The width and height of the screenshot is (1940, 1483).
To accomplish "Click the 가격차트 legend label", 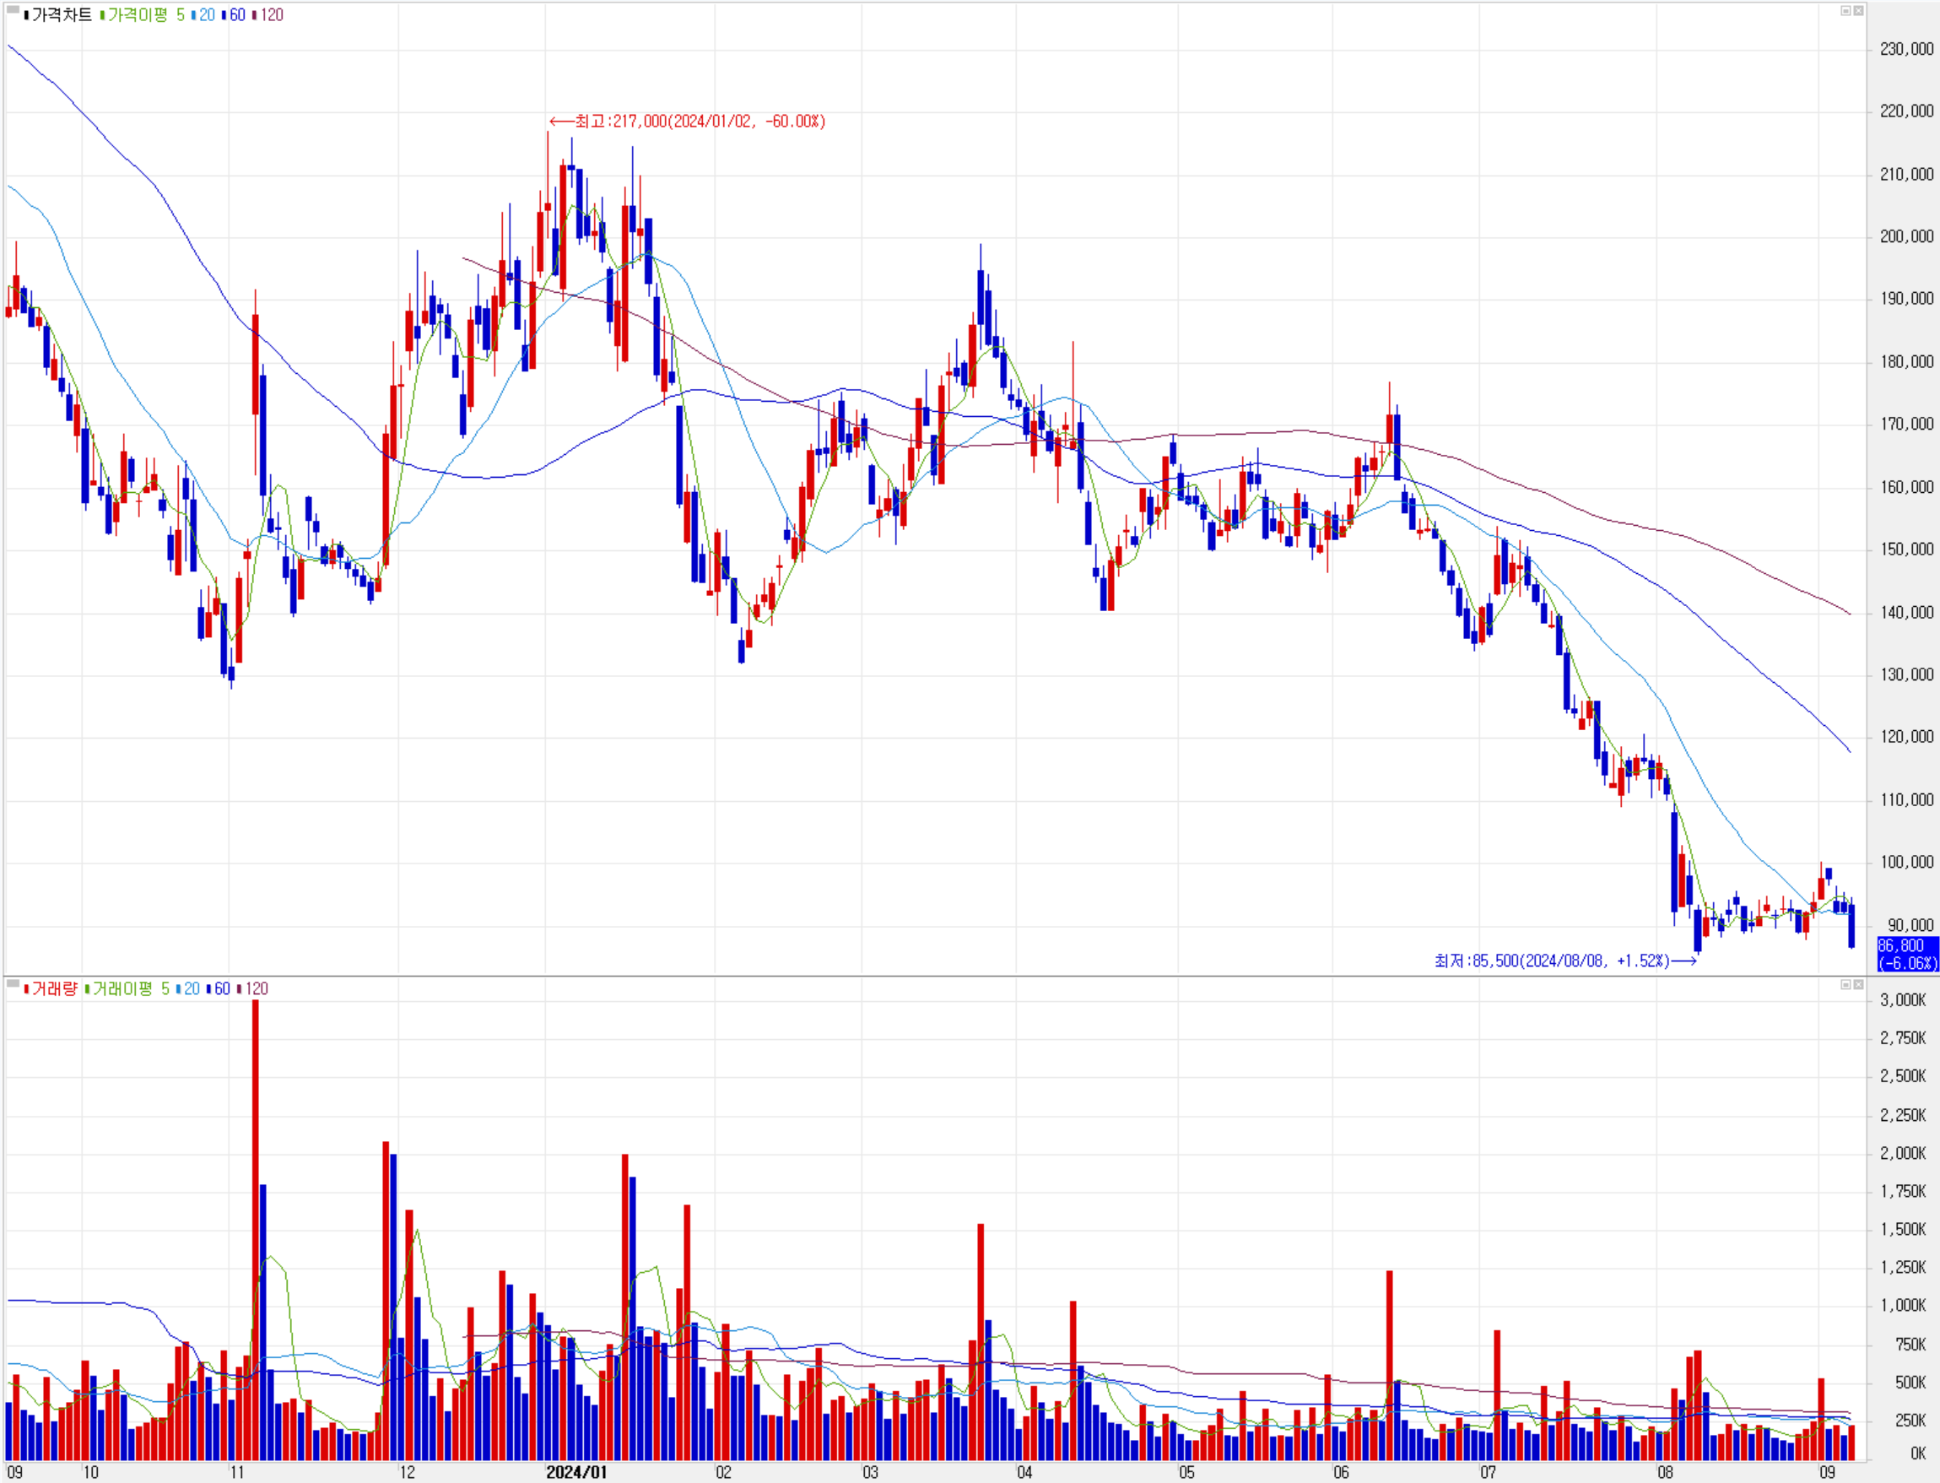I will (x=61, y=15).
